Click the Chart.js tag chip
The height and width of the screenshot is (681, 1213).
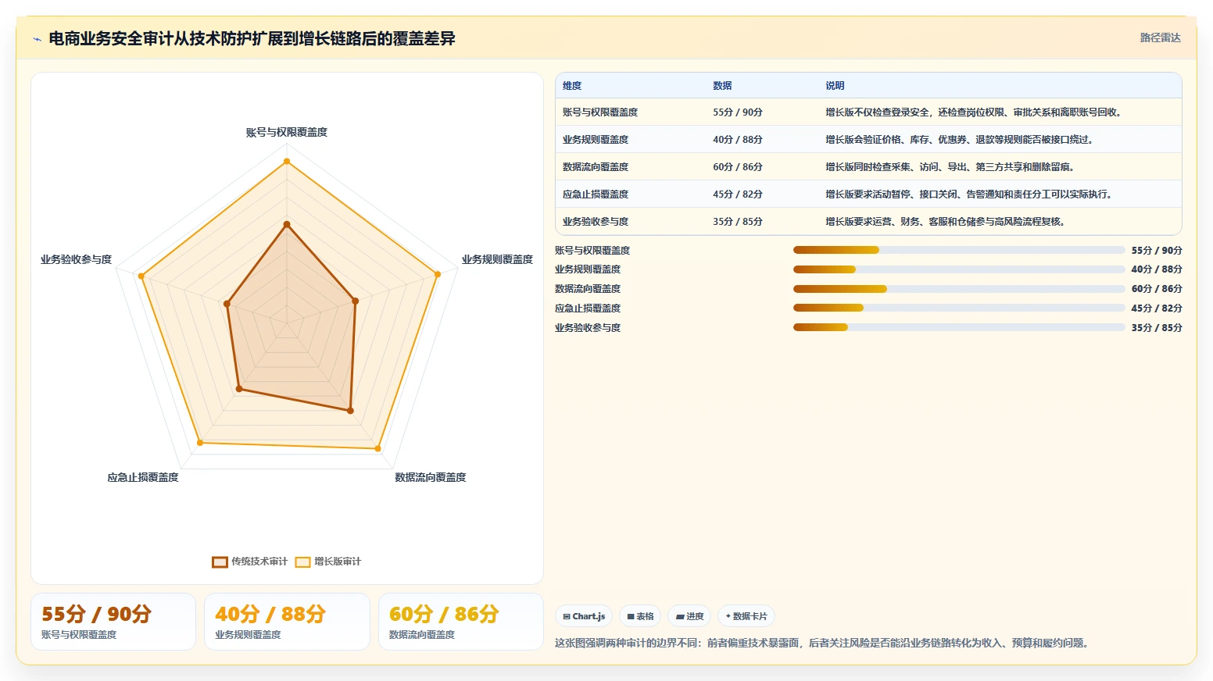pos(584,616)
